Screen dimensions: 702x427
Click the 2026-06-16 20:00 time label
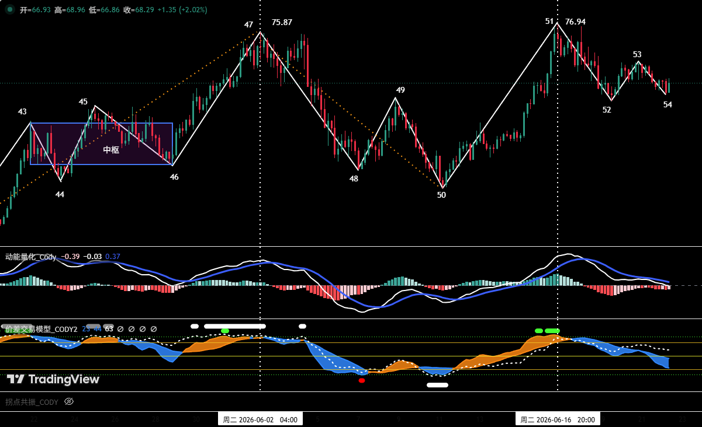(x=558, y=419)
